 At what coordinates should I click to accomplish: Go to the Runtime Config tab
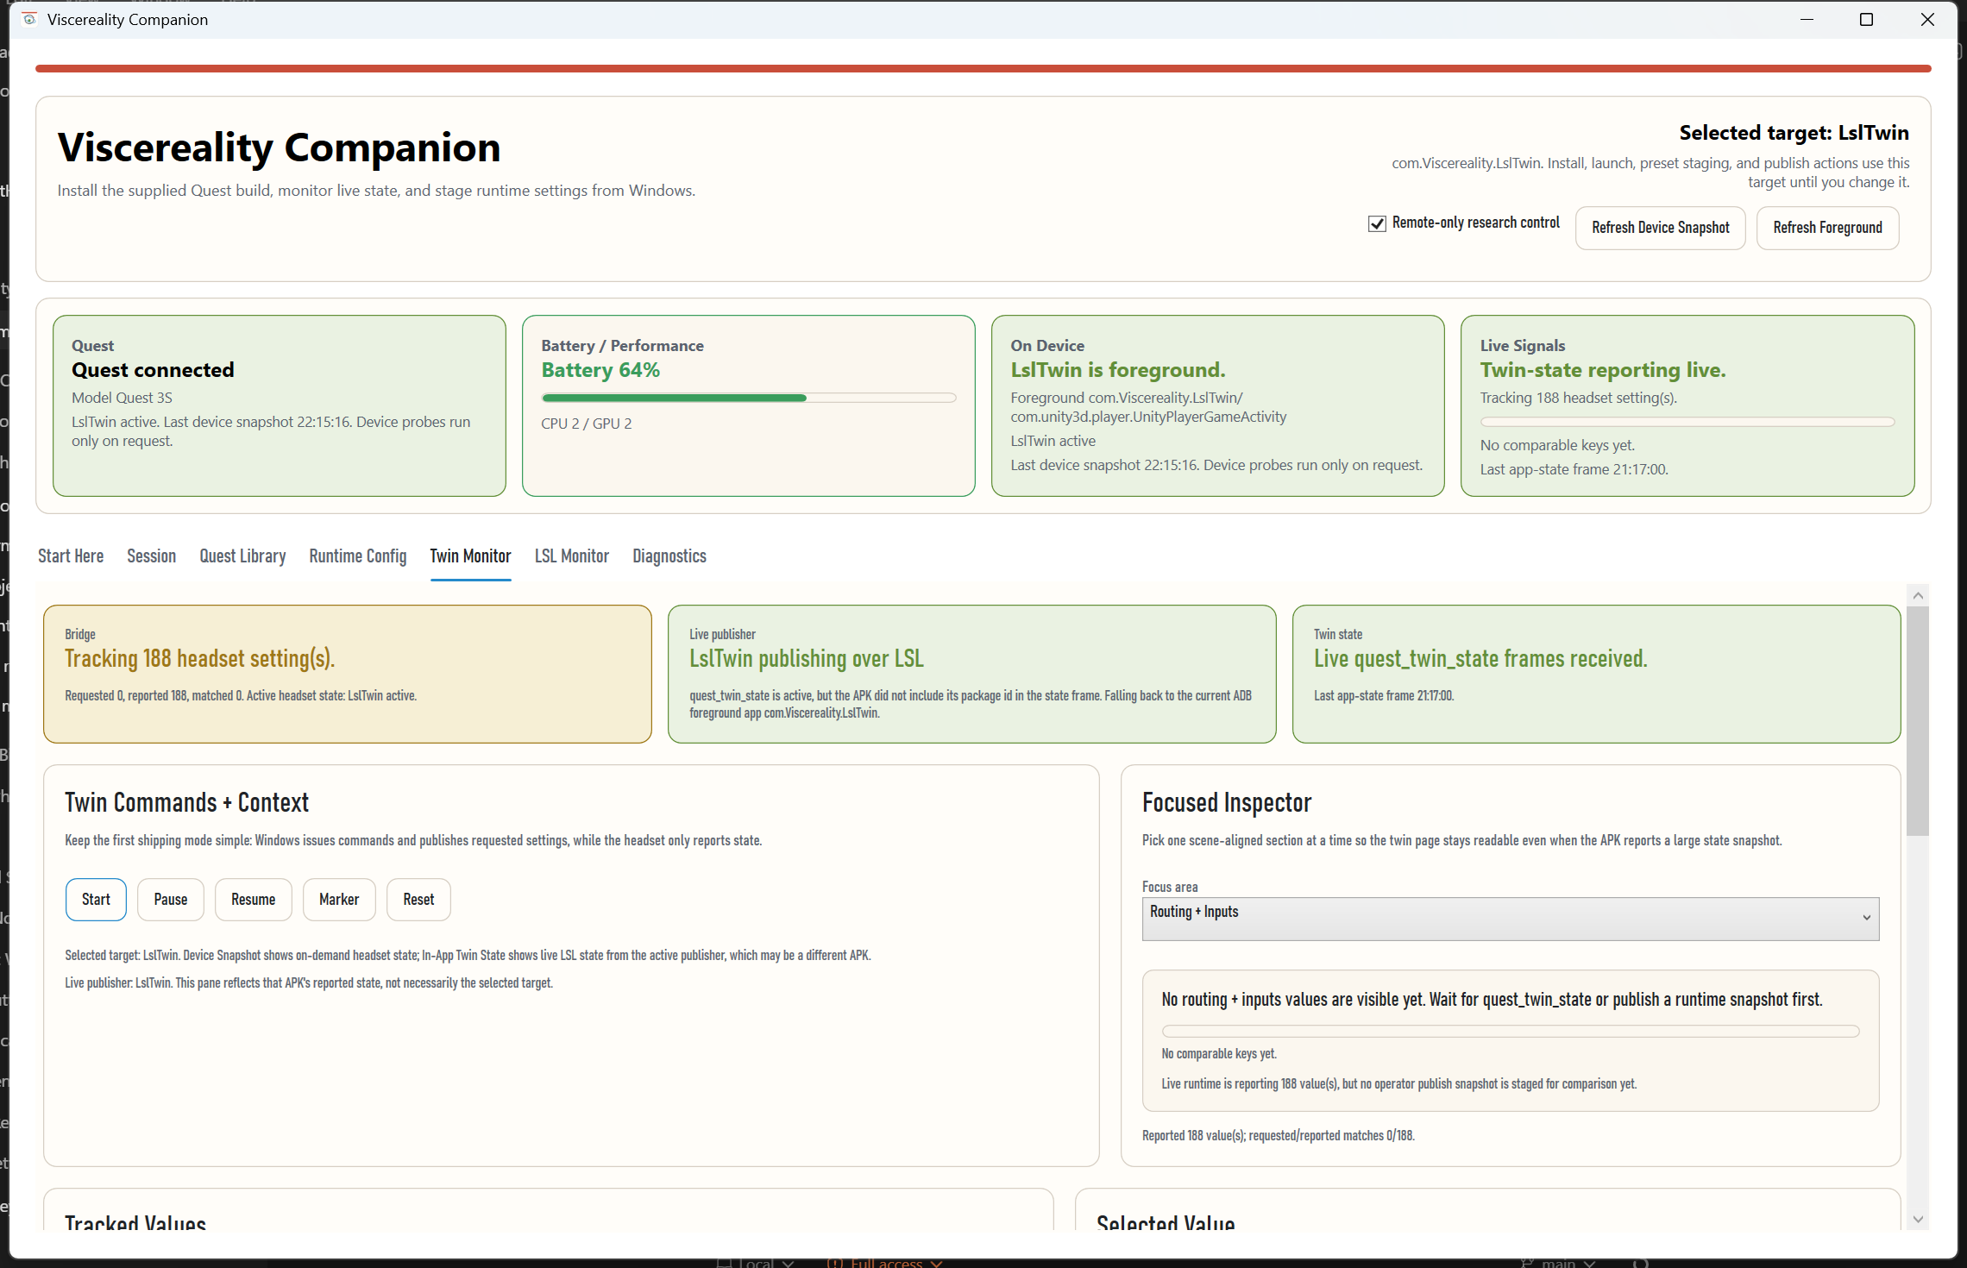click(x=358, y=556)
